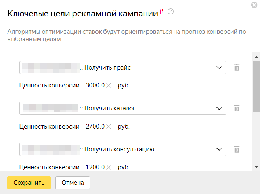Clear the 2700.0 conversion value with X
Image resolution: width=260 pixels, height=194 pixels.
click(108, 126)
